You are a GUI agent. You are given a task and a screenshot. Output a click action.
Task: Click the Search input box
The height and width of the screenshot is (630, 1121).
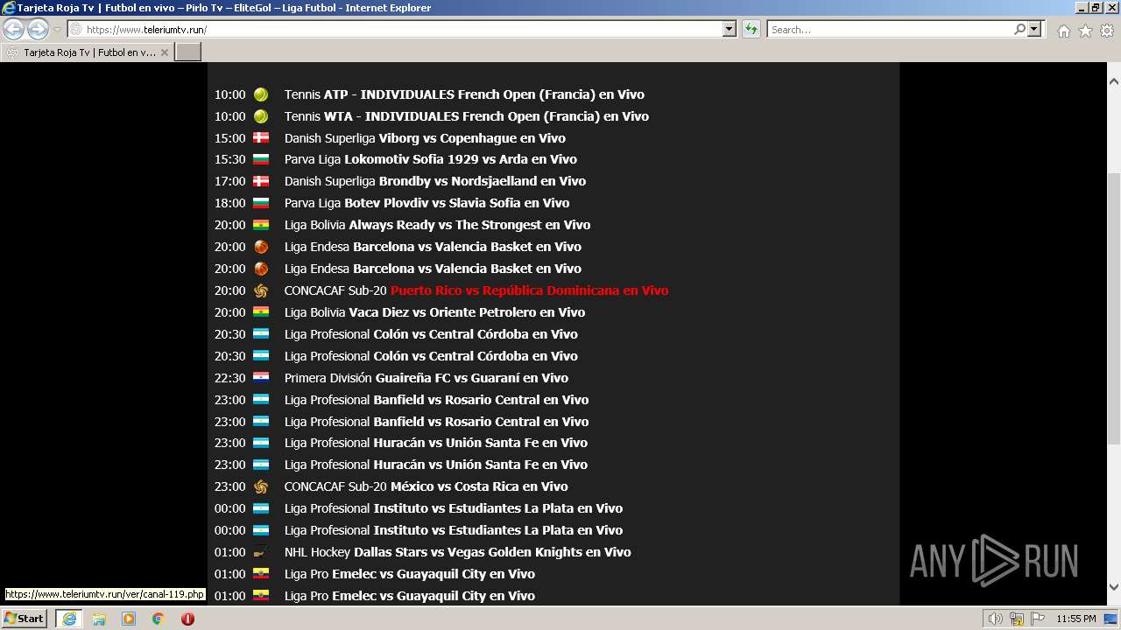[x=890, y=29]
